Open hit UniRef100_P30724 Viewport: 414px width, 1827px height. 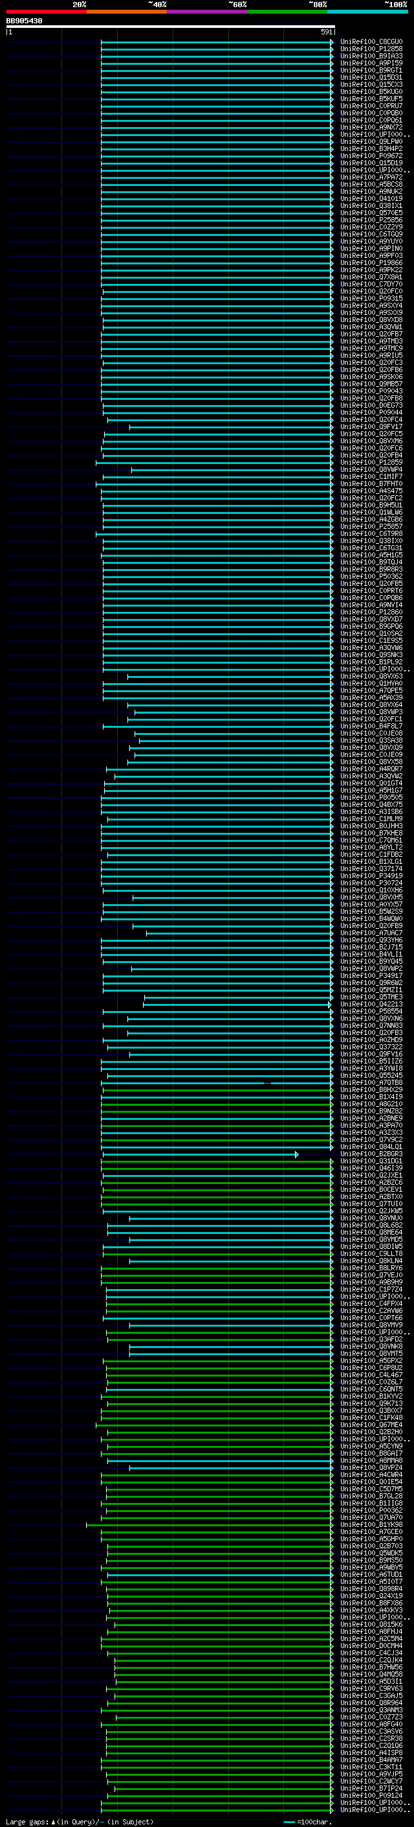pos(371,883)
